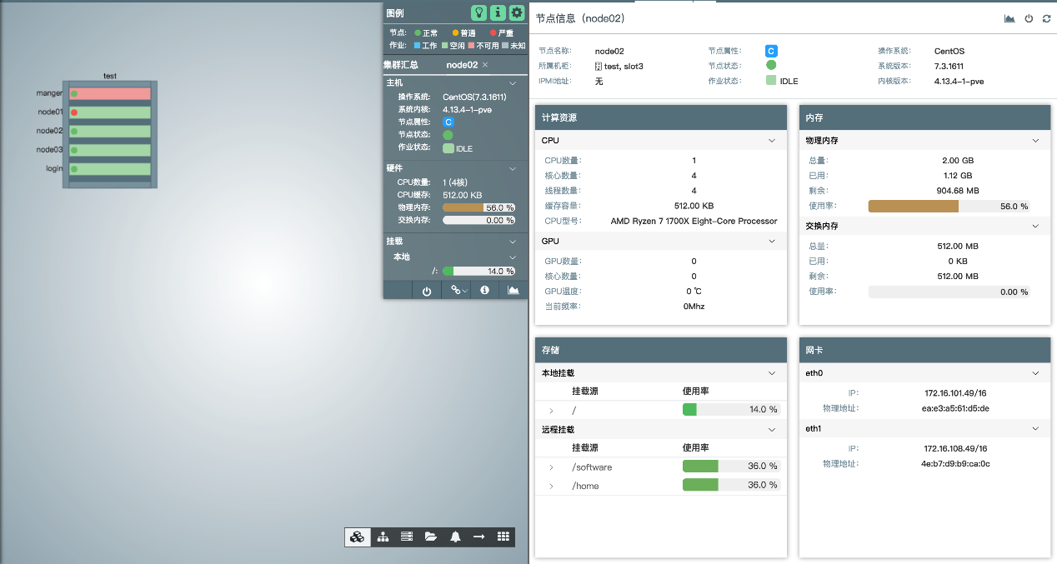
Task: Open the grid view icon in bottom toolbar
Action: click(503, 537)
